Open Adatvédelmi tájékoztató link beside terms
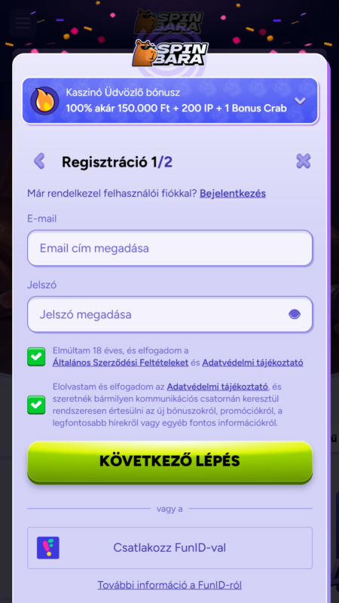The image size is (339, 603). 252,363
